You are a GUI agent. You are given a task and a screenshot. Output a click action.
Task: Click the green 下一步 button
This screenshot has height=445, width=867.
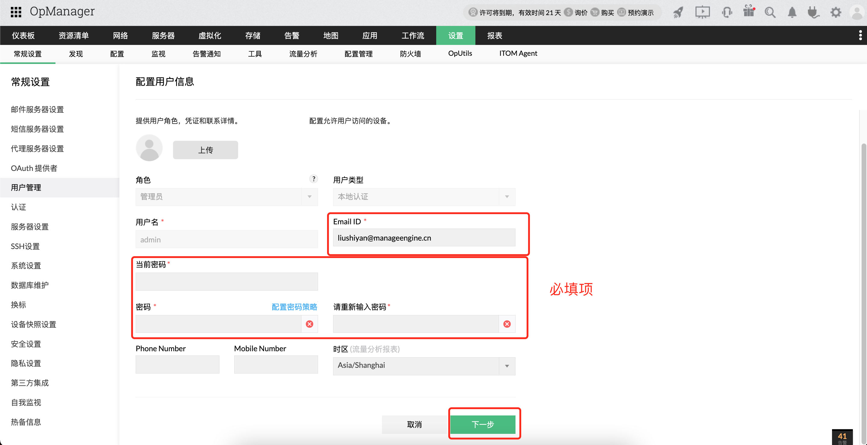(483, 424)
